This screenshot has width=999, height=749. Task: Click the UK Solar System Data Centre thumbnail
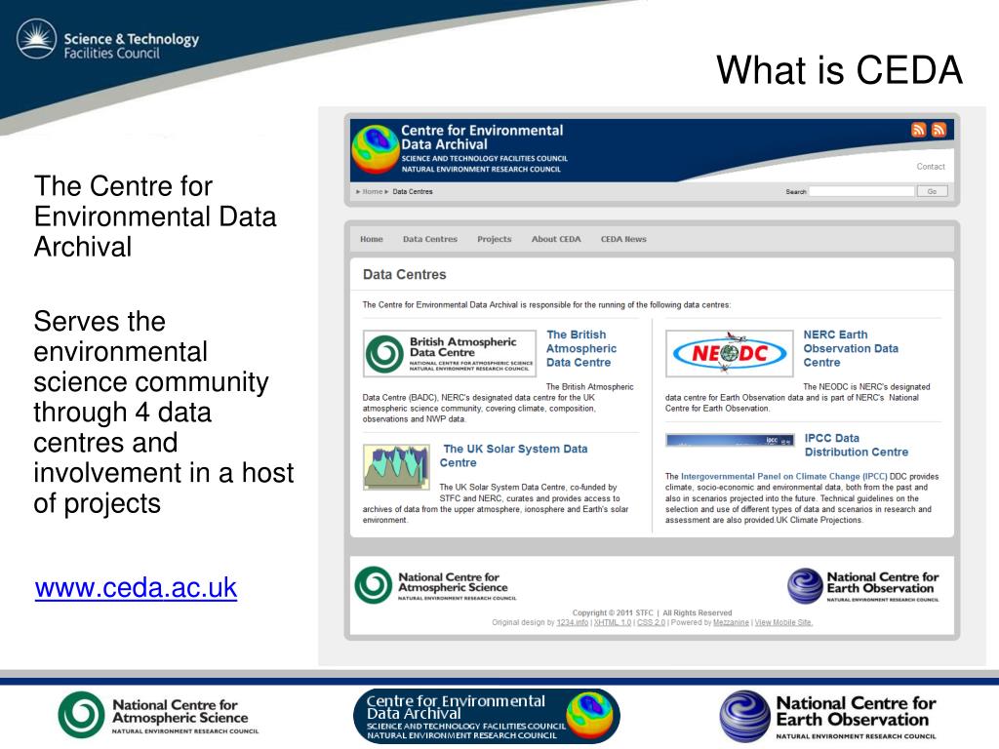[x=396, y=467]
